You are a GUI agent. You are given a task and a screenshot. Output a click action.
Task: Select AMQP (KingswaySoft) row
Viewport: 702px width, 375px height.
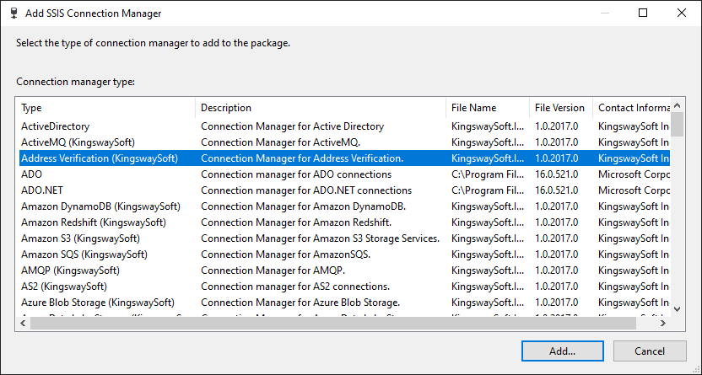(x=344, y=271)
